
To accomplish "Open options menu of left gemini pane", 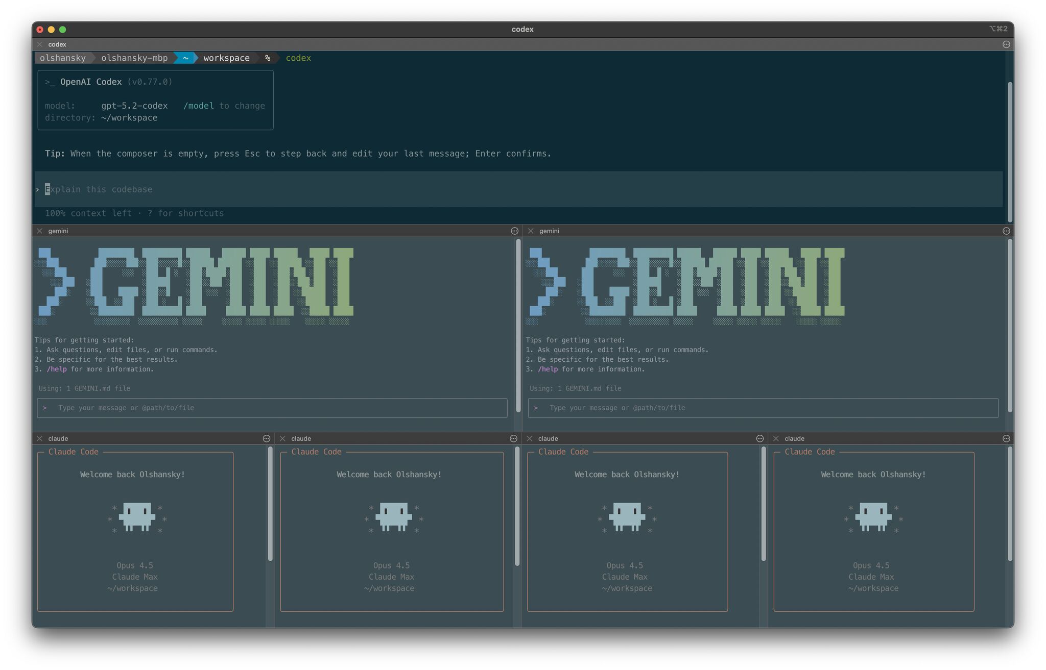I will click(x=514, y=231).
